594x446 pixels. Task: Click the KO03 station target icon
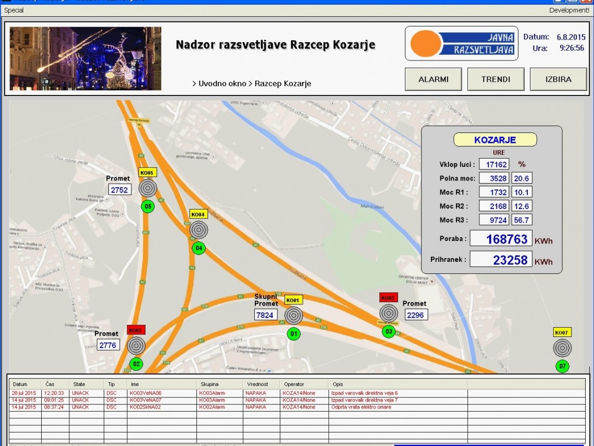coord(388,313)
